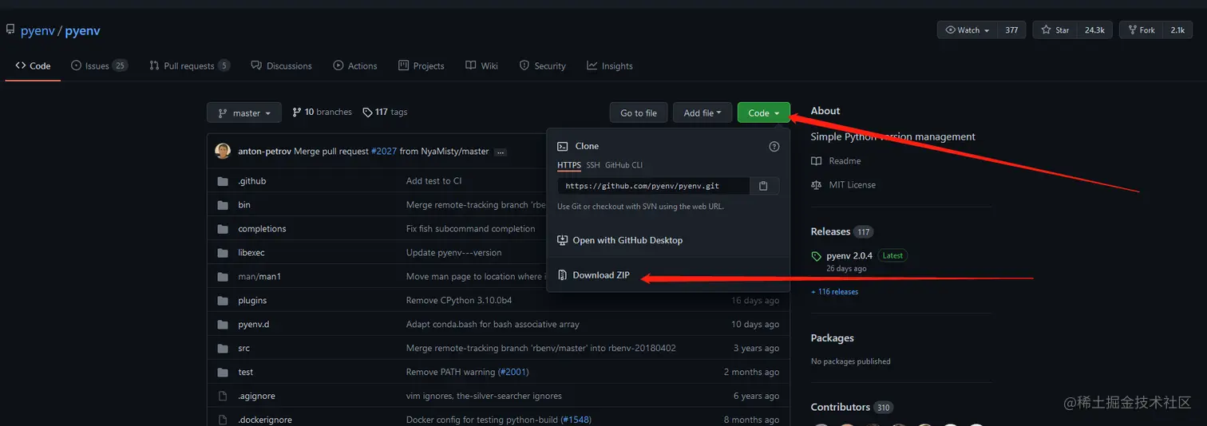Select the SSH clone tab
1207x426 pixels.
(593, 165)
